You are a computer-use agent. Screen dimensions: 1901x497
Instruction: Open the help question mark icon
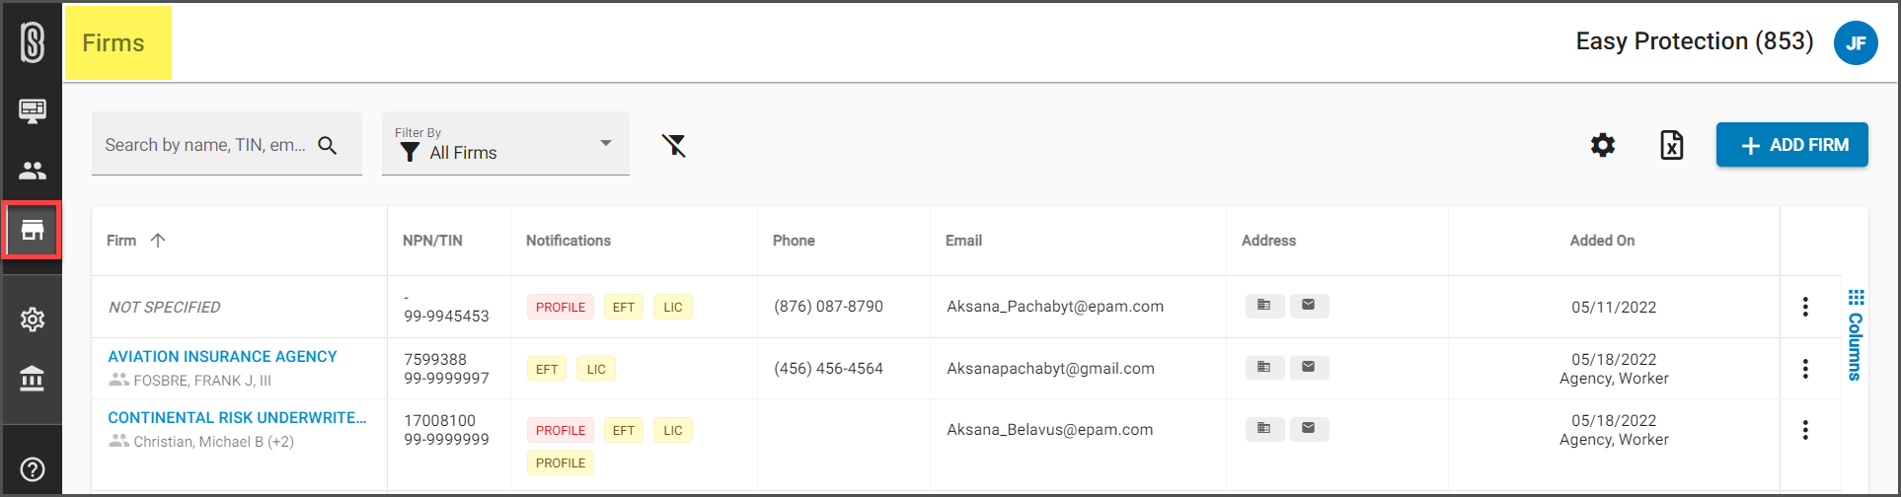click(33, 469)
